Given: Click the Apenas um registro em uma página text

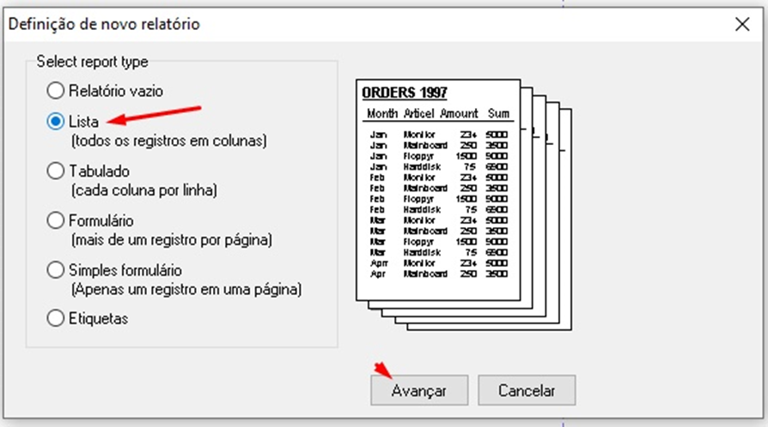Looking at the screenshot, I should [186, 289].
